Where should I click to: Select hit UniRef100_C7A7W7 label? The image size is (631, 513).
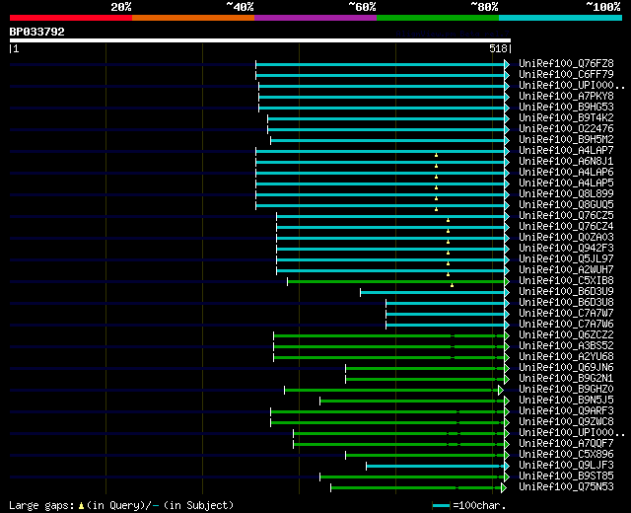(x=566, y=314)
